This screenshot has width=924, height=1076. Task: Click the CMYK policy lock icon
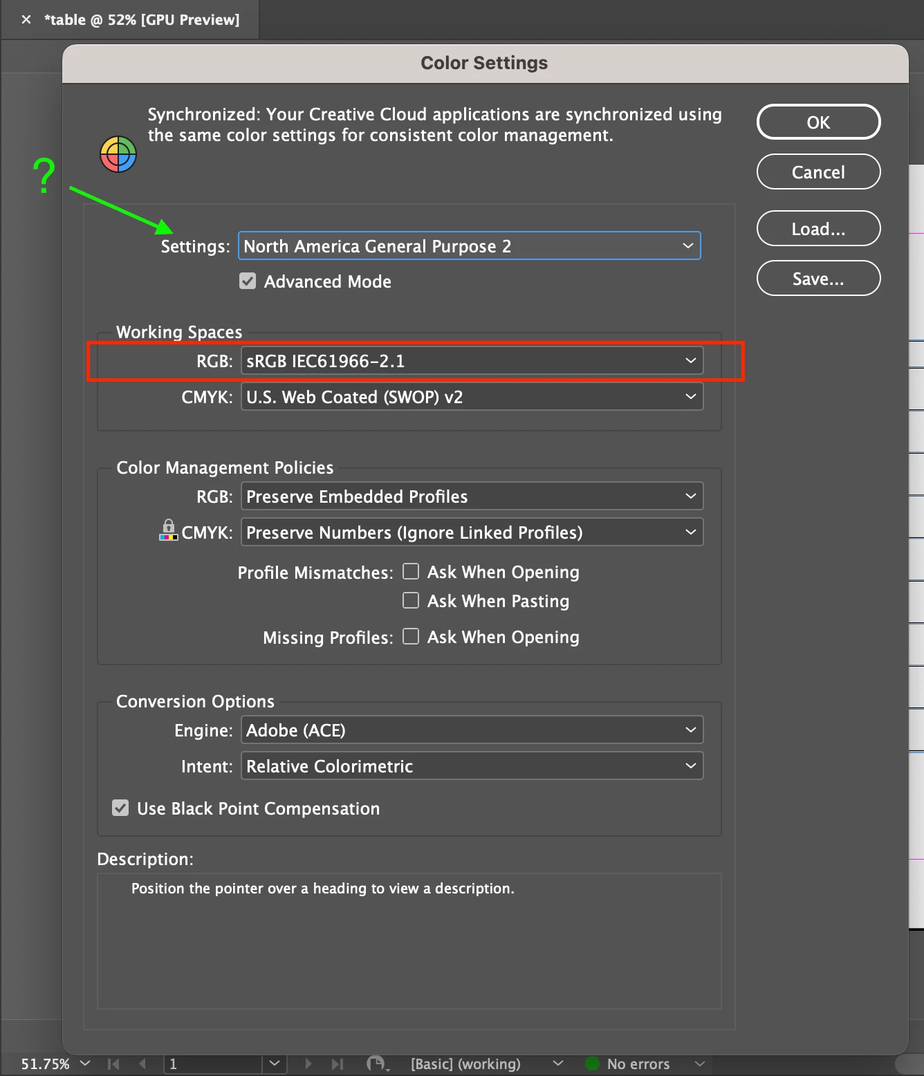pos(168,530)
